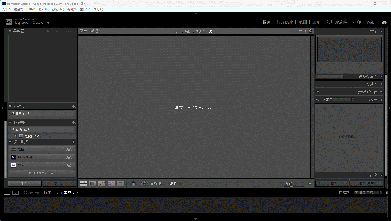Switch to the Map module

pos(303,22)
